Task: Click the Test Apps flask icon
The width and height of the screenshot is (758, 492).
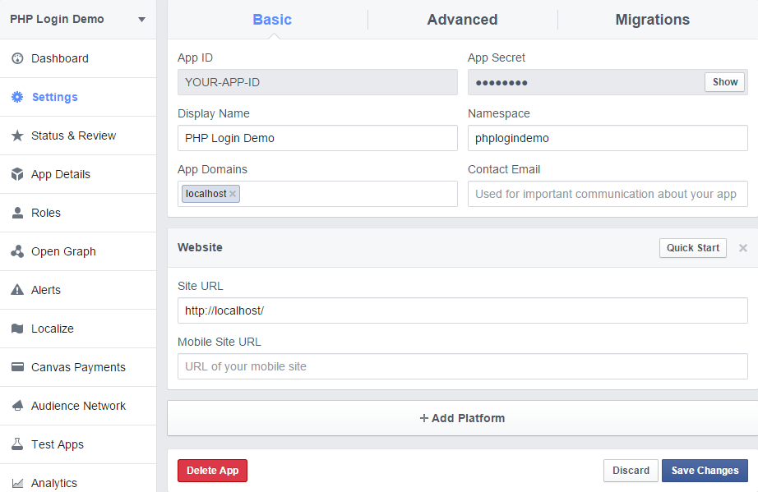Action: pos(17,444)
